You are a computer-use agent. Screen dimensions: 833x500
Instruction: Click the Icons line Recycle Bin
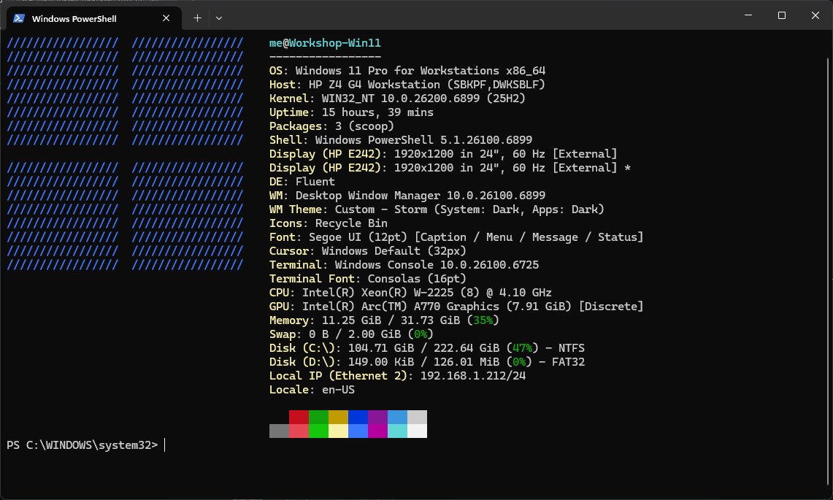(329, 223)
